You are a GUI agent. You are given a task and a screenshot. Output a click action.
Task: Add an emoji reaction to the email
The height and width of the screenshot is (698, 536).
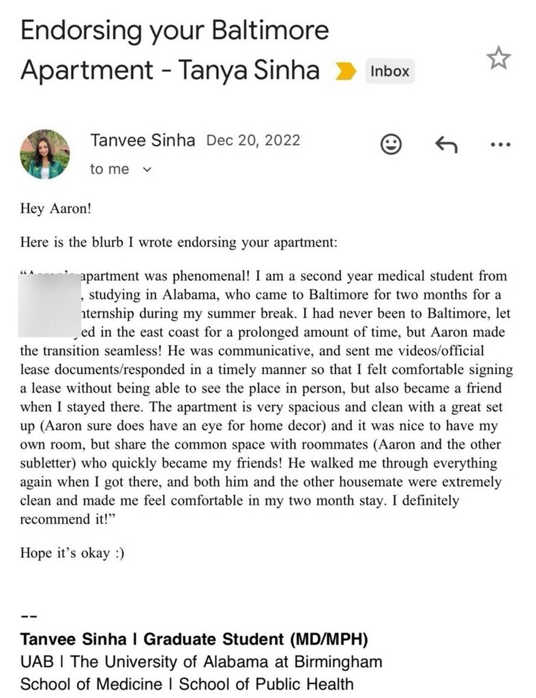390,143
